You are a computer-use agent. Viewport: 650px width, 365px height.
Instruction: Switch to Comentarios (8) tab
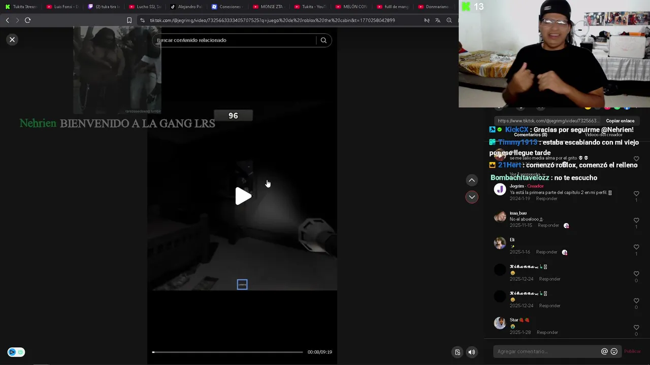pyautogui.click(x=530, y=135)
